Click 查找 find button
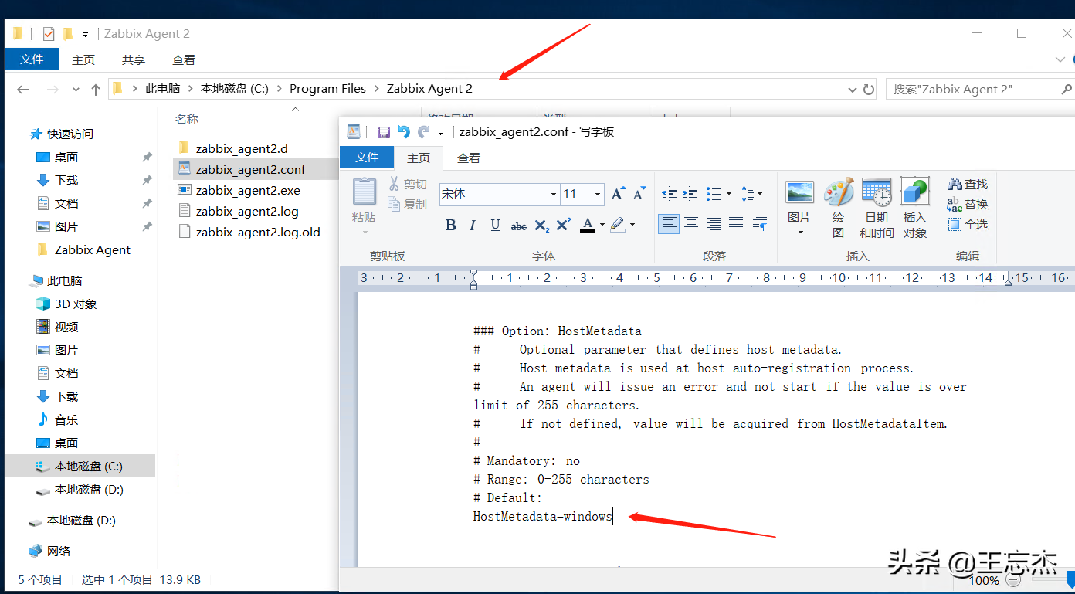The height and width of the screenshot is (594, 1075). point(968,184)
